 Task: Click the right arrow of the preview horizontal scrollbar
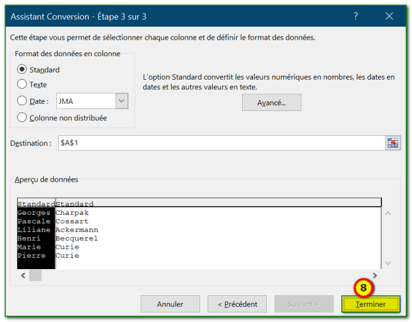375,276
